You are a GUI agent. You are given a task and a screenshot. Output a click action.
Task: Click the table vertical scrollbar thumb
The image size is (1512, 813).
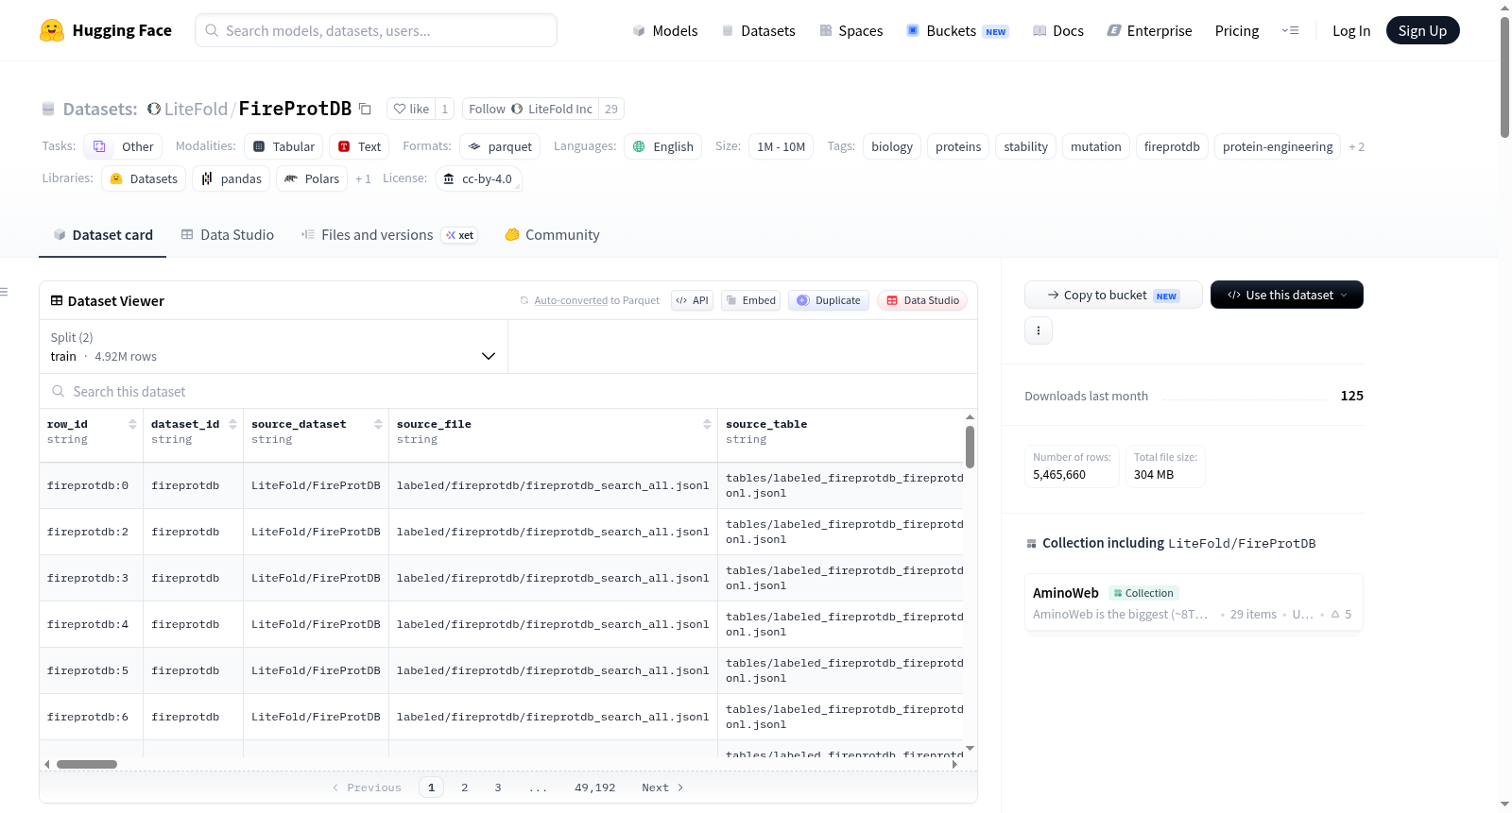pos(970,446)
